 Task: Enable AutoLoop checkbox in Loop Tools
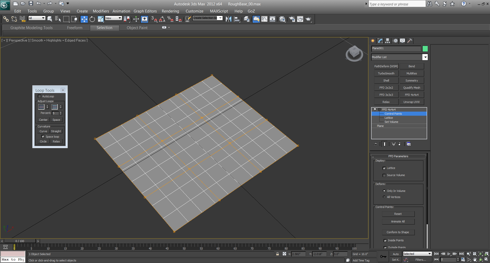point(40,96)
